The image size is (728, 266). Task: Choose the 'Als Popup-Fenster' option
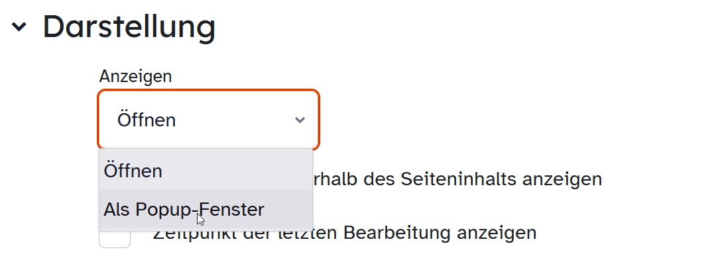click(x=184, y=210)
